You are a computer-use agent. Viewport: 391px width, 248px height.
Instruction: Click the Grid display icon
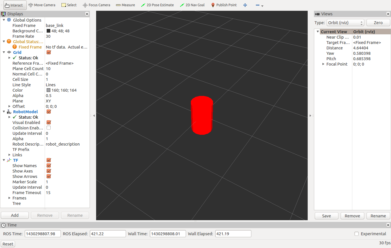pos(9,52)
